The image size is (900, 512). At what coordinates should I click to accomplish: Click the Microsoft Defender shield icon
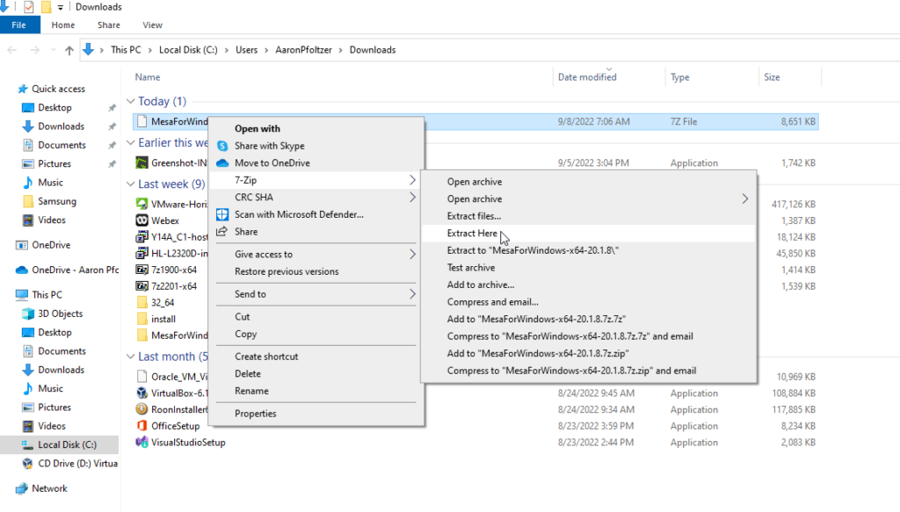pos(222,214)
